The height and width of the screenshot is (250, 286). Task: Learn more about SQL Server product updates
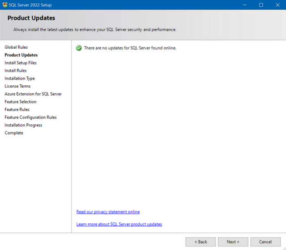[119, 224]
